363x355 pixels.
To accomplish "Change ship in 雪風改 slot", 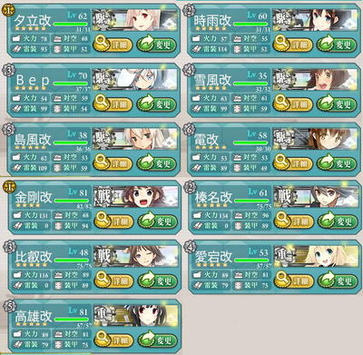I will [336, 104].
